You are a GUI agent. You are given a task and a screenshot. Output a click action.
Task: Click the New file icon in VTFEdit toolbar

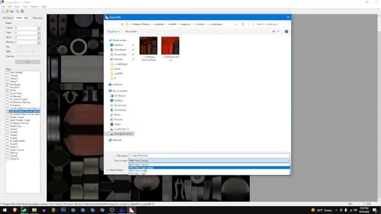click(x=2, y=11)
